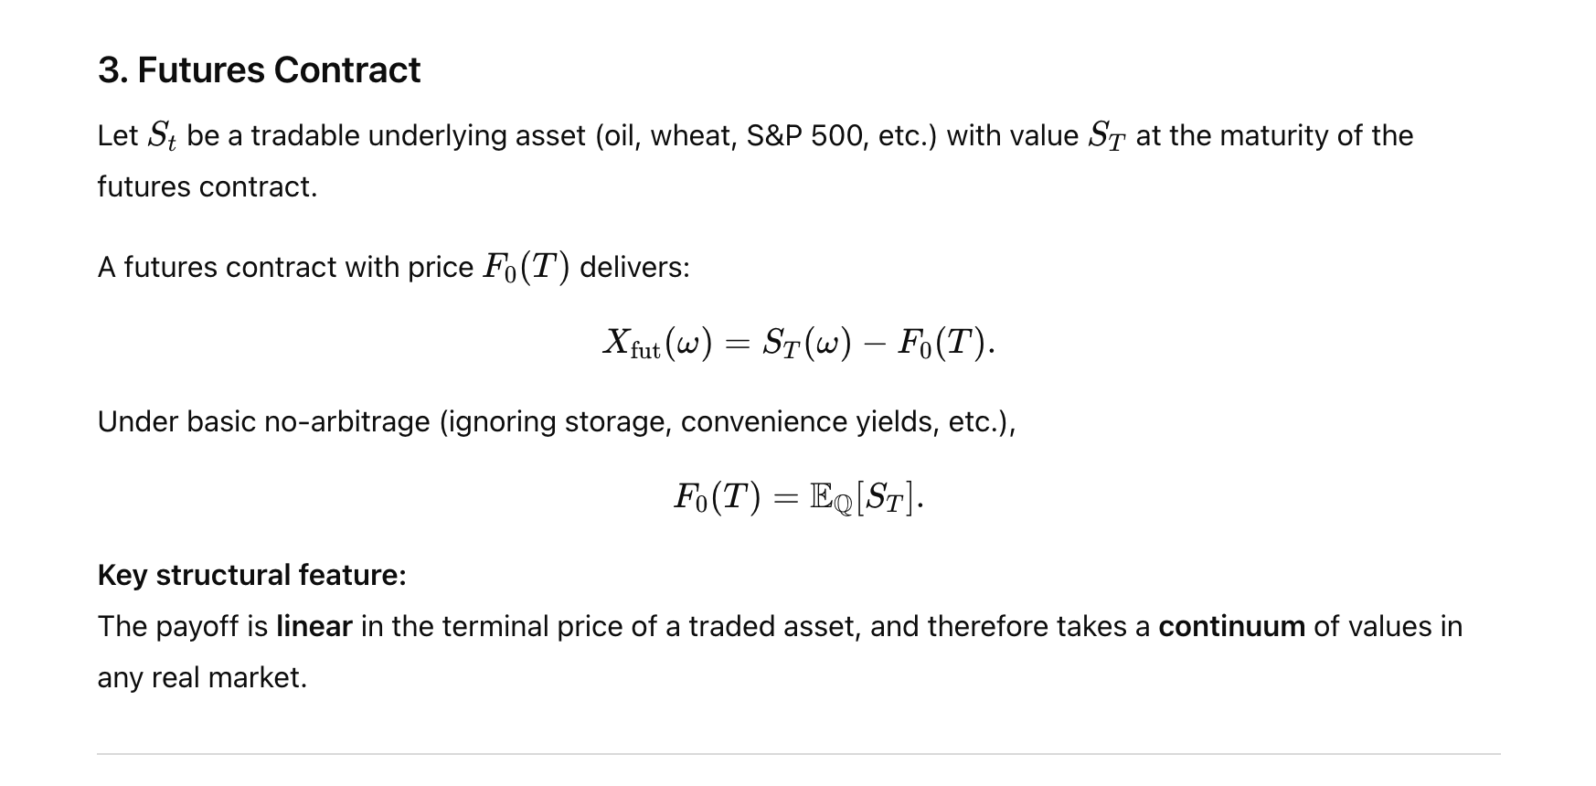Click F_0(T) on left of expectation equation
Image resolution: width=1596 pixels, height=786 pixels.
(717, 497)
